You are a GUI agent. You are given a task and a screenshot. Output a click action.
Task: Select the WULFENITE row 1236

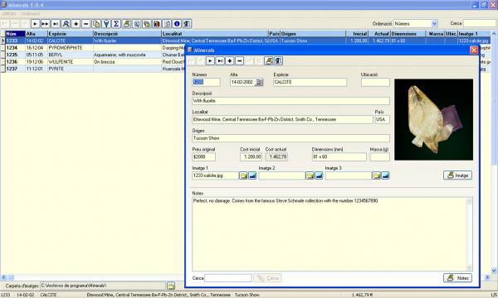(92, 62)
